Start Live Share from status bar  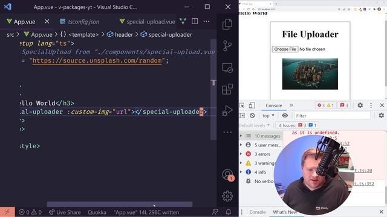65,212
